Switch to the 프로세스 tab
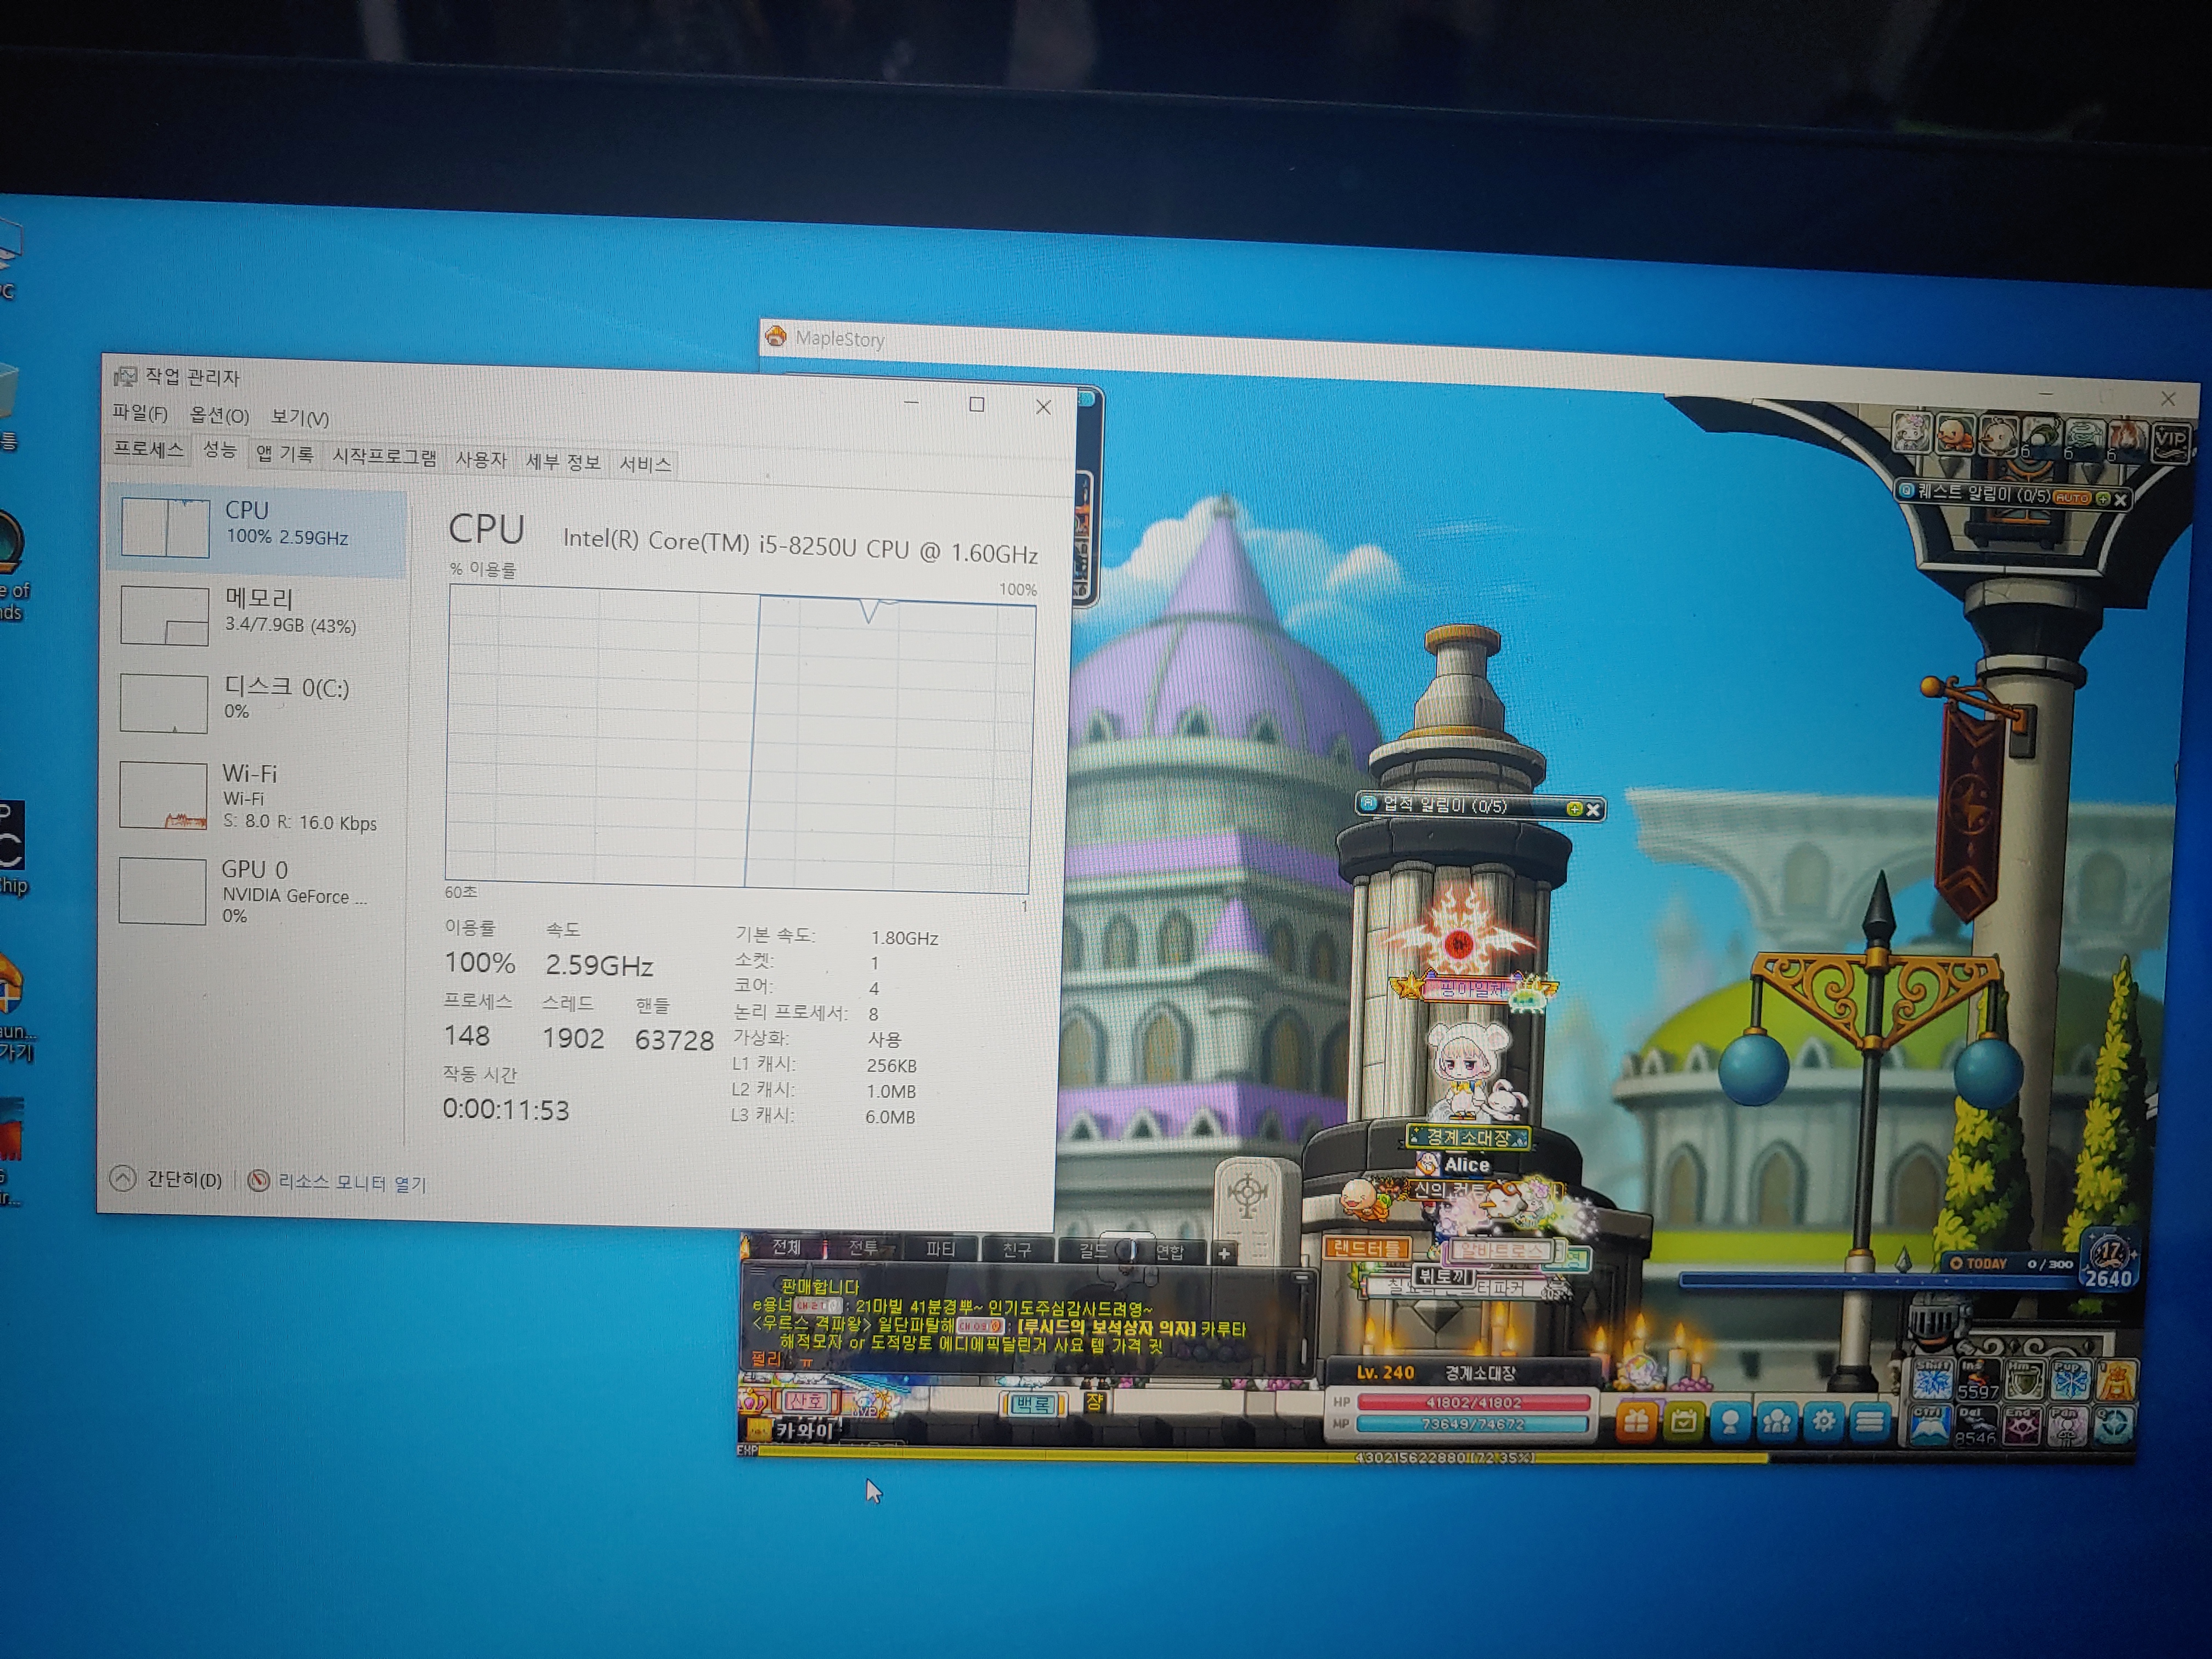Screen dimensions: 2212x1659 [x=148, y=449]
